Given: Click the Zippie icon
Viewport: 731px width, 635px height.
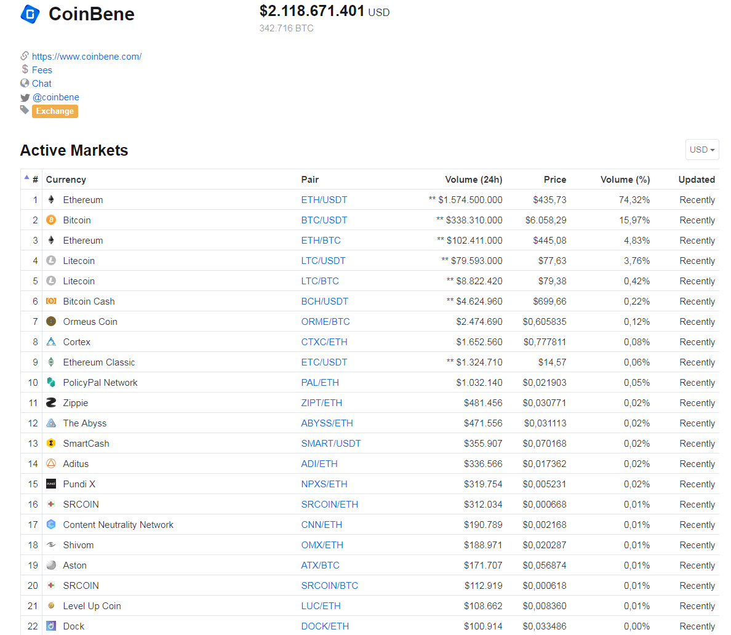Looking at the screenshot, I should click(x=51, y=402).
